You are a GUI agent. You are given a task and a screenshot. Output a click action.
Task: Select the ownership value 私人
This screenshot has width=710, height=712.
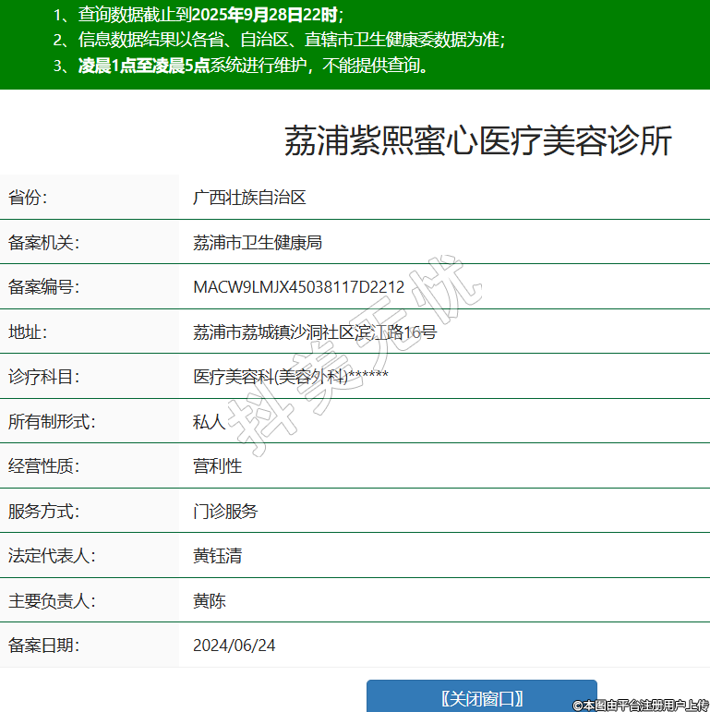coord(209,422)
